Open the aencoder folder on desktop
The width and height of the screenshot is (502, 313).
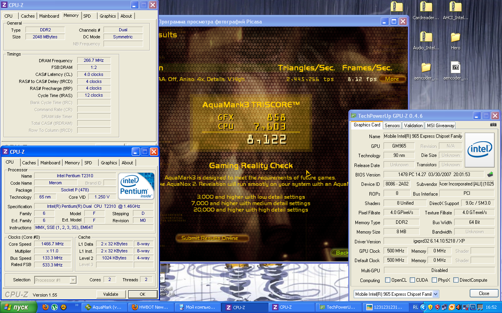click(426, 71)
